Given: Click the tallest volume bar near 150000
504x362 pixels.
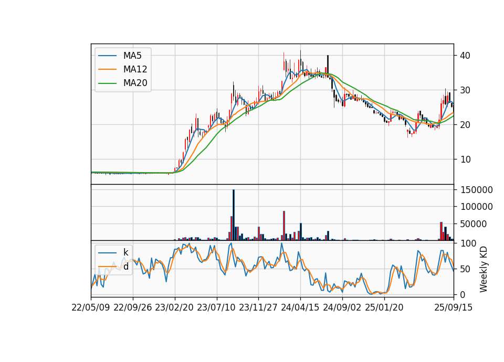Looking at the screenshot, I should coord(234,215).
